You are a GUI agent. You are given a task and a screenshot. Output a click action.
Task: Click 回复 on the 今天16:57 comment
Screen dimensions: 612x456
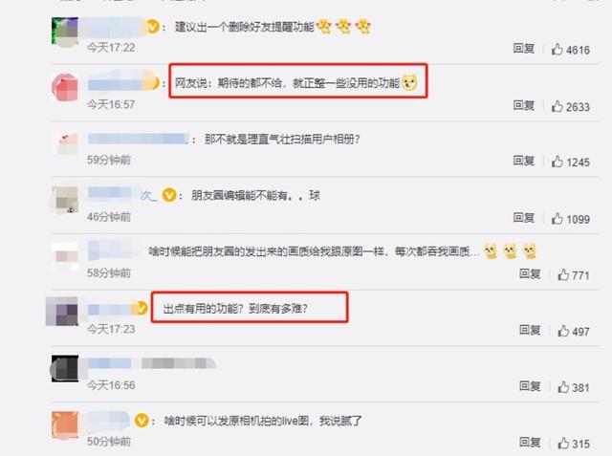[x=523, y=105]
